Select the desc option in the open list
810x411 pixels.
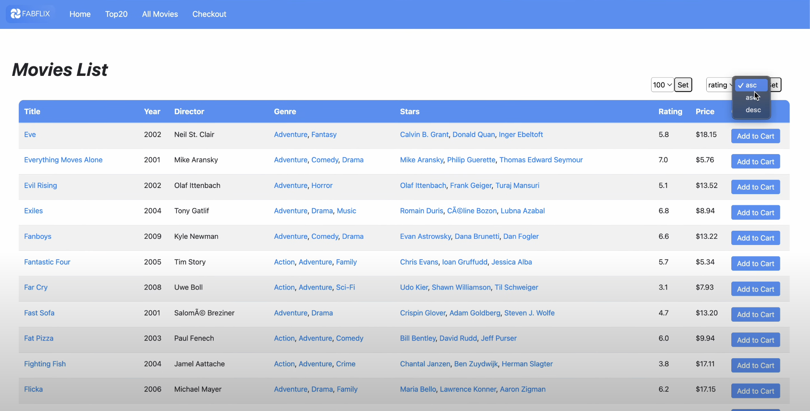tap(753, 110)
